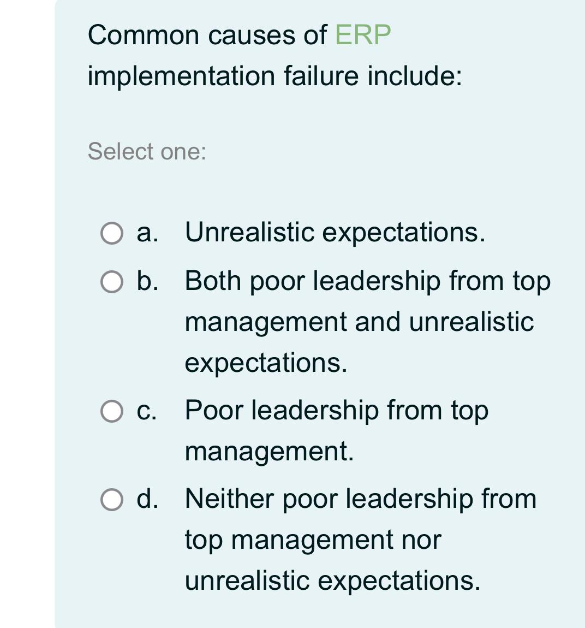This screenshot has height=628, width=585.
Task: Select radio button for option c
Action: (111, 411)
